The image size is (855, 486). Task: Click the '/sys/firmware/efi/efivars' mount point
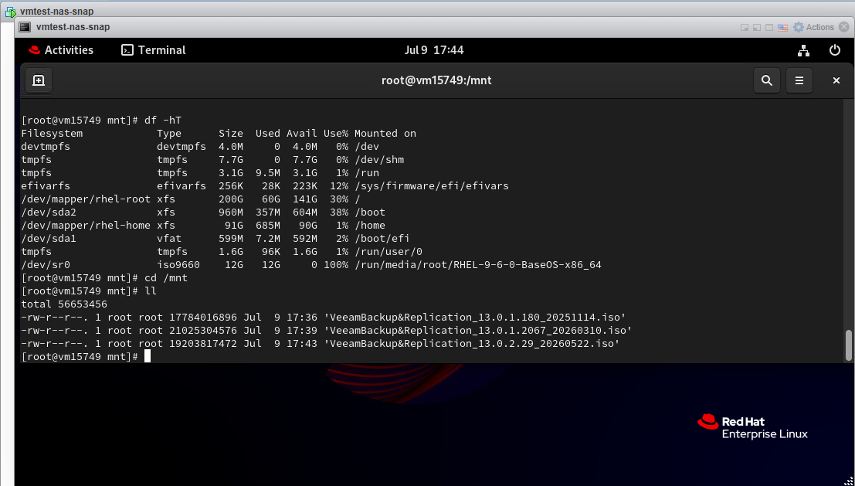[431, 186]
